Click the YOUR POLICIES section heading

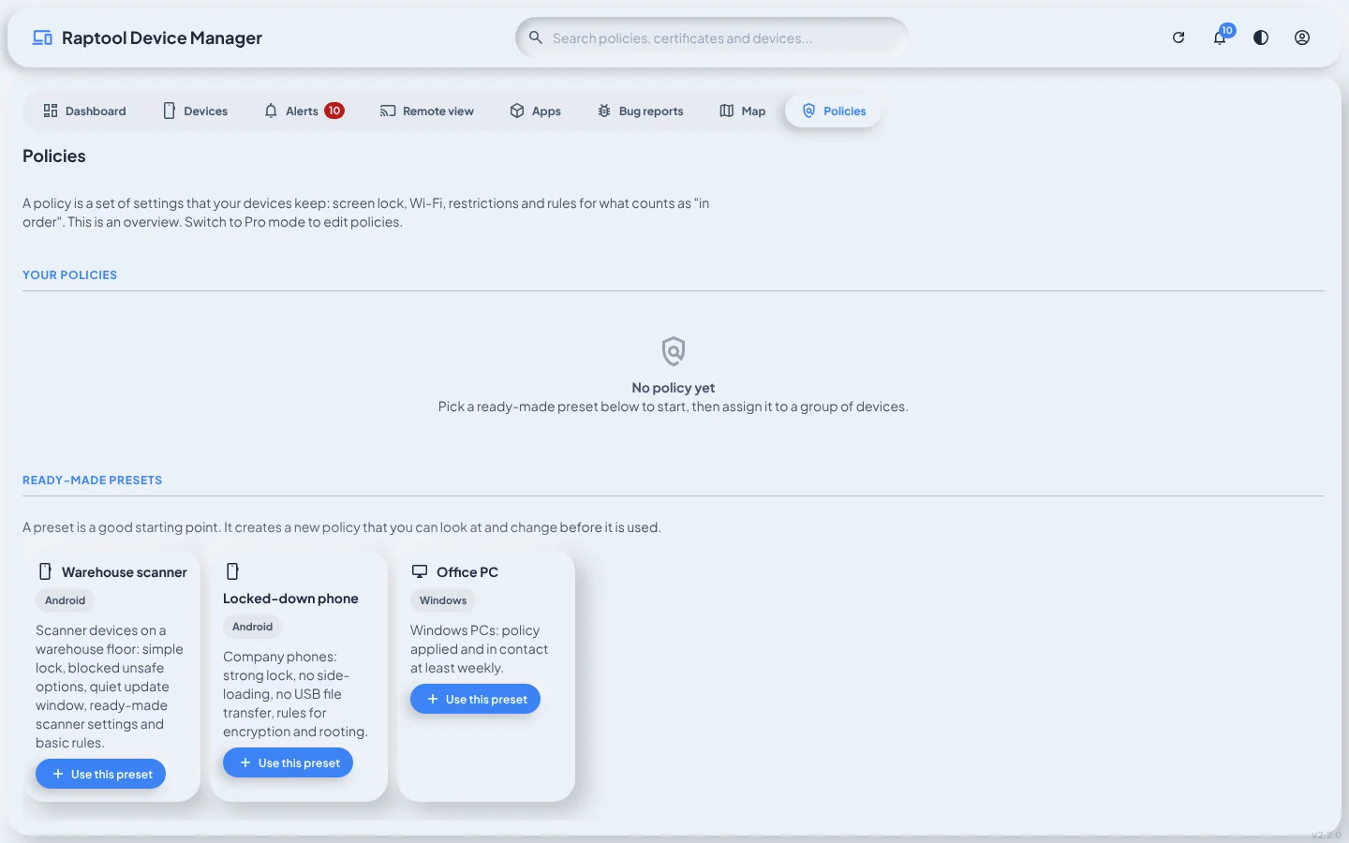(x=70, y=274)
